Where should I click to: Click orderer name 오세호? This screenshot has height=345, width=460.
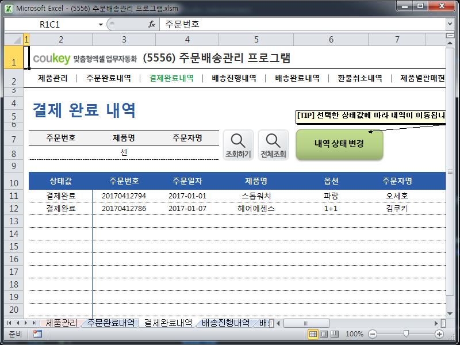click(x=397, y=196)
